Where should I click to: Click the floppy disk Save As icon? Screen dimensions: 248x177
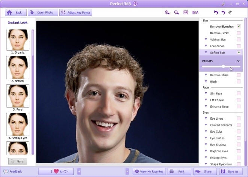pos(223,171)
